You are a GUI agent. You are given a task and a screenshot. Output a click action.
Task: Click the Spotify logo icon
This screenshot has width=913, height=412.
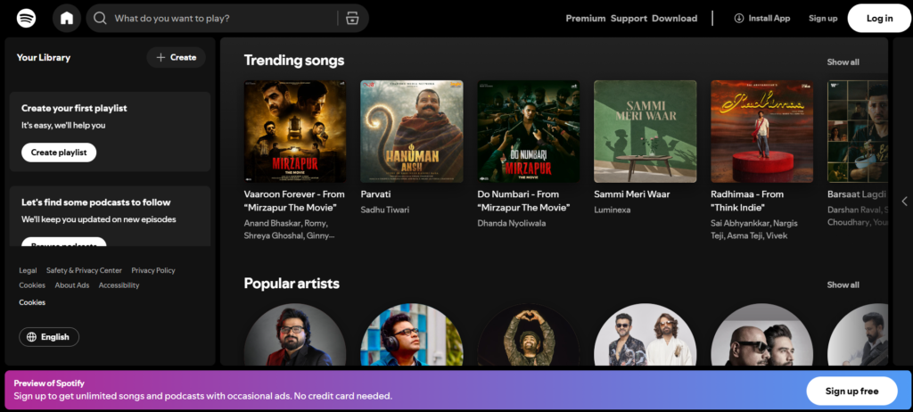click(x=26, y=18)
